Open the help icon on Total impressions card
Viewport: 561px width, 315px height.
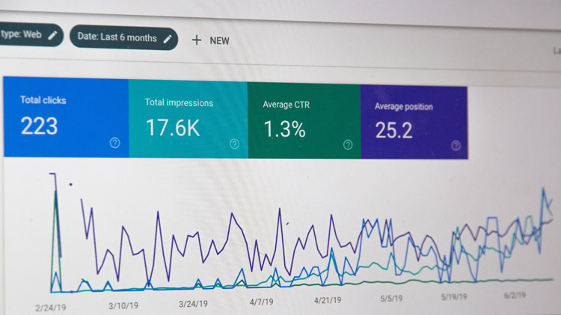coord(235,144)
